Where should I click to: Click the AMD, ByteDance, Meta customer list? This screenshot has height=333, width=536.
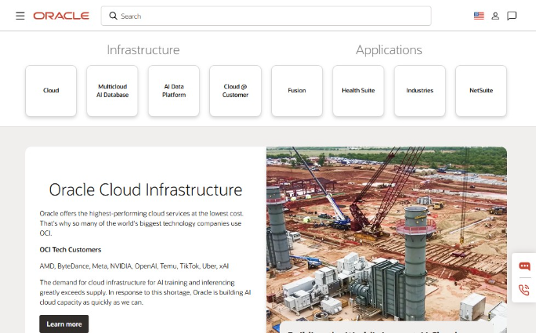pos(134,266)
